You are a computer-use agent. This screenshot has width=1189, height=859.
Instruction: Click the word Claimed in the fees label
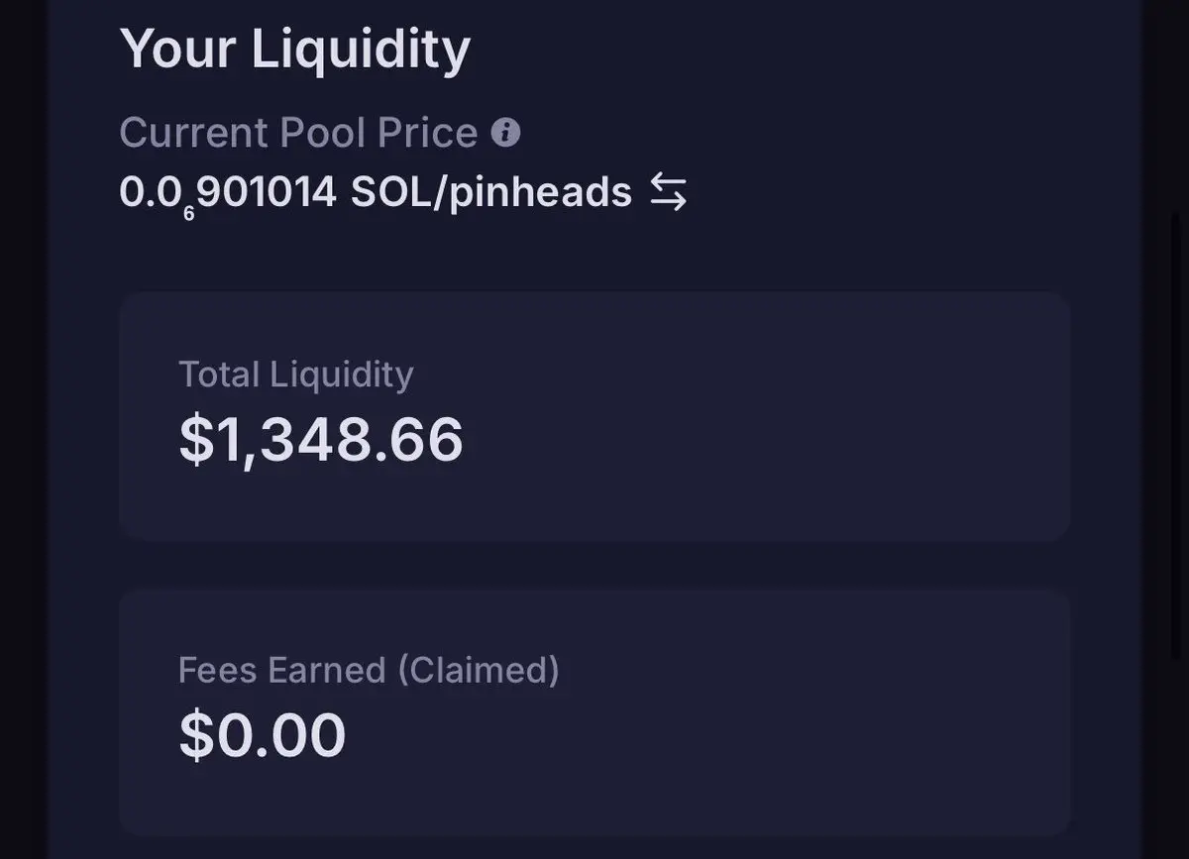click(479, 671)
